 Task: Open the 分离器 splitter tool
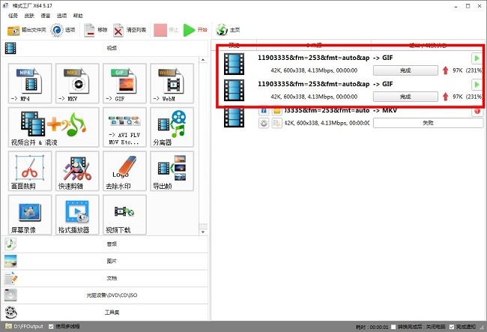(172, 127)
